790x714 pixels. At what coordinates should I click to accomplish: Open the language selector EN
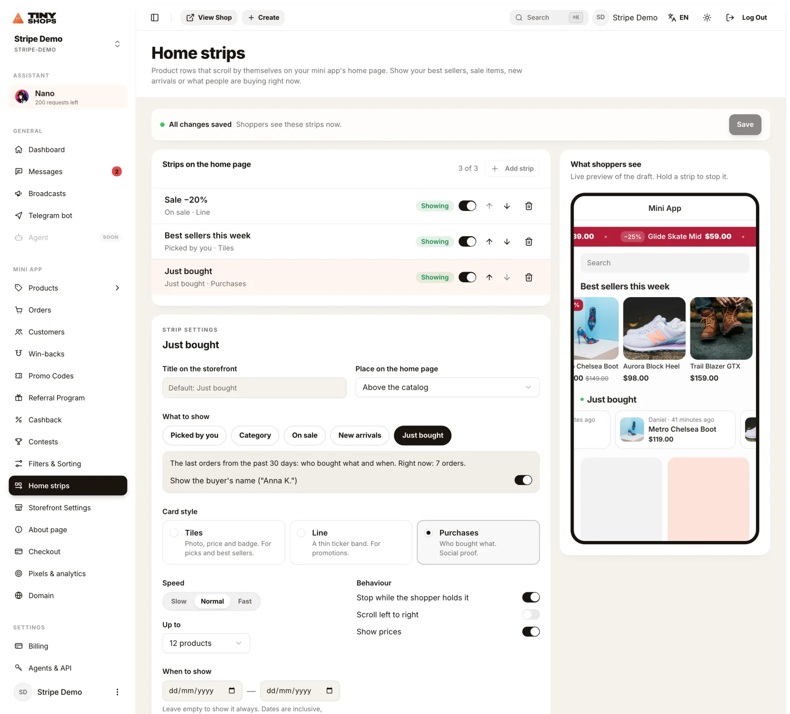[x=678, y=18]
